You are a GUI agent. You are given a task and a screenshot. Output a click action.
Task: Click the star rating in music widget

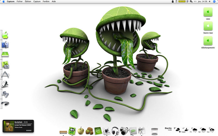pos(29,131)
